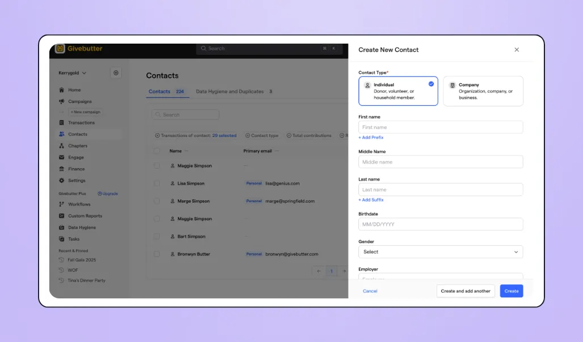Screen dimensions: 583x342
Task: Open Tasks in the sidebar
Action: click(x=74, y=239)
